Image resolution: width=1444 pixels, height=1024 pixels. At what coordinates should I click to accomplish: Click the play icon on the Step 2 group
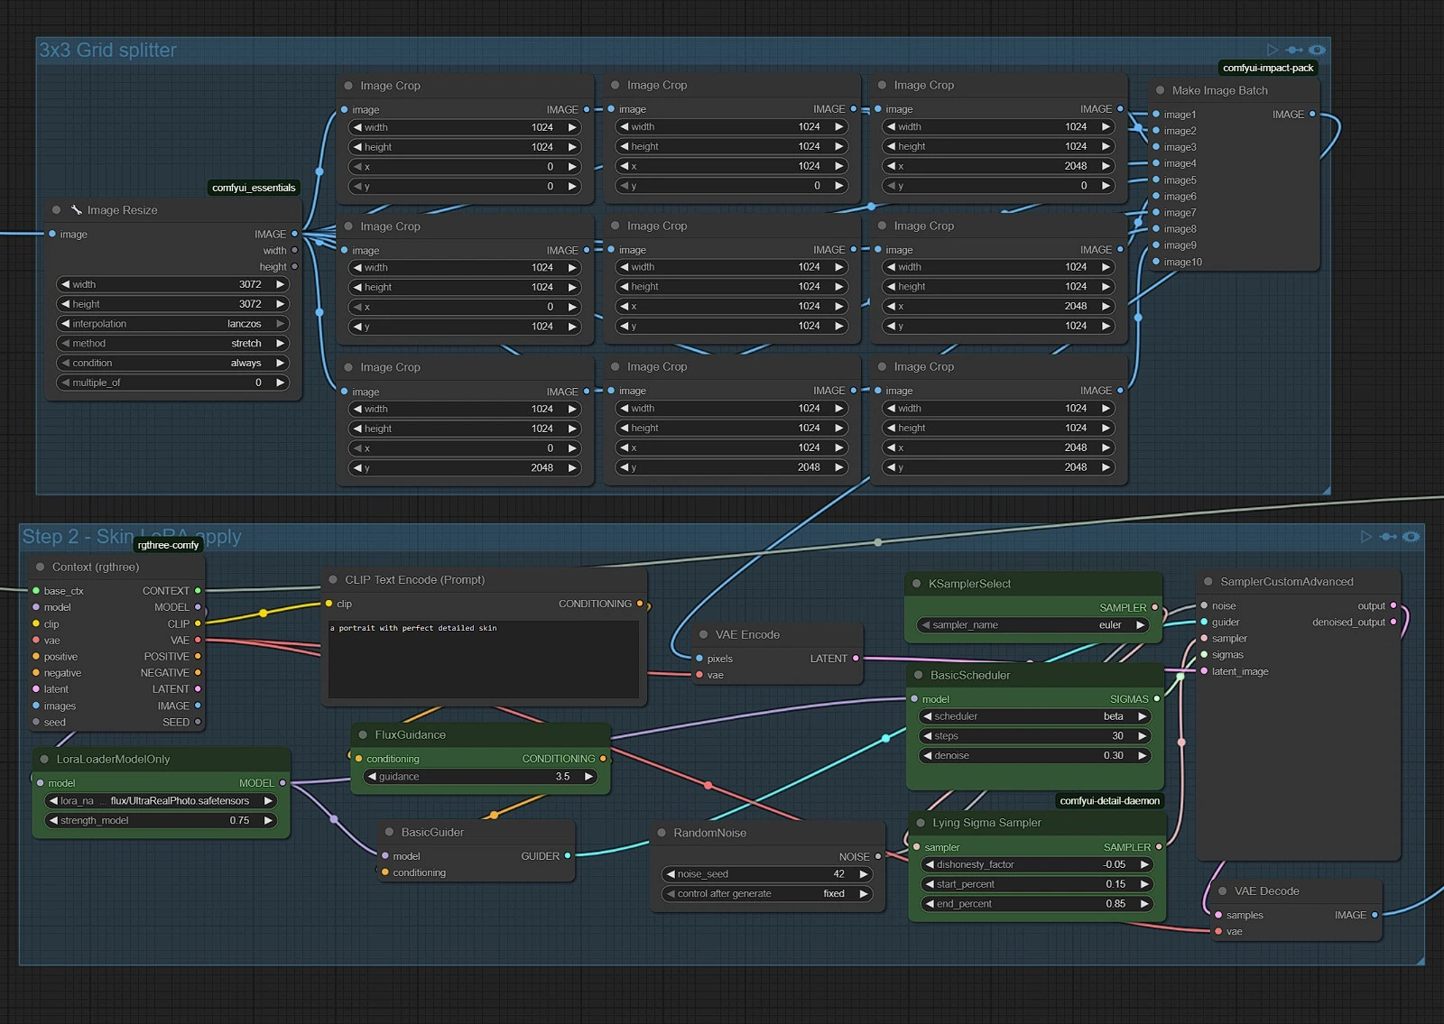1366,536
